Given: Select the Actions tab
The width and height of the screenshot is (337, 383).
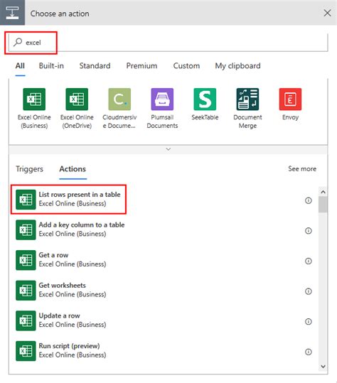Looking at the screenshot, I should 73,169.
